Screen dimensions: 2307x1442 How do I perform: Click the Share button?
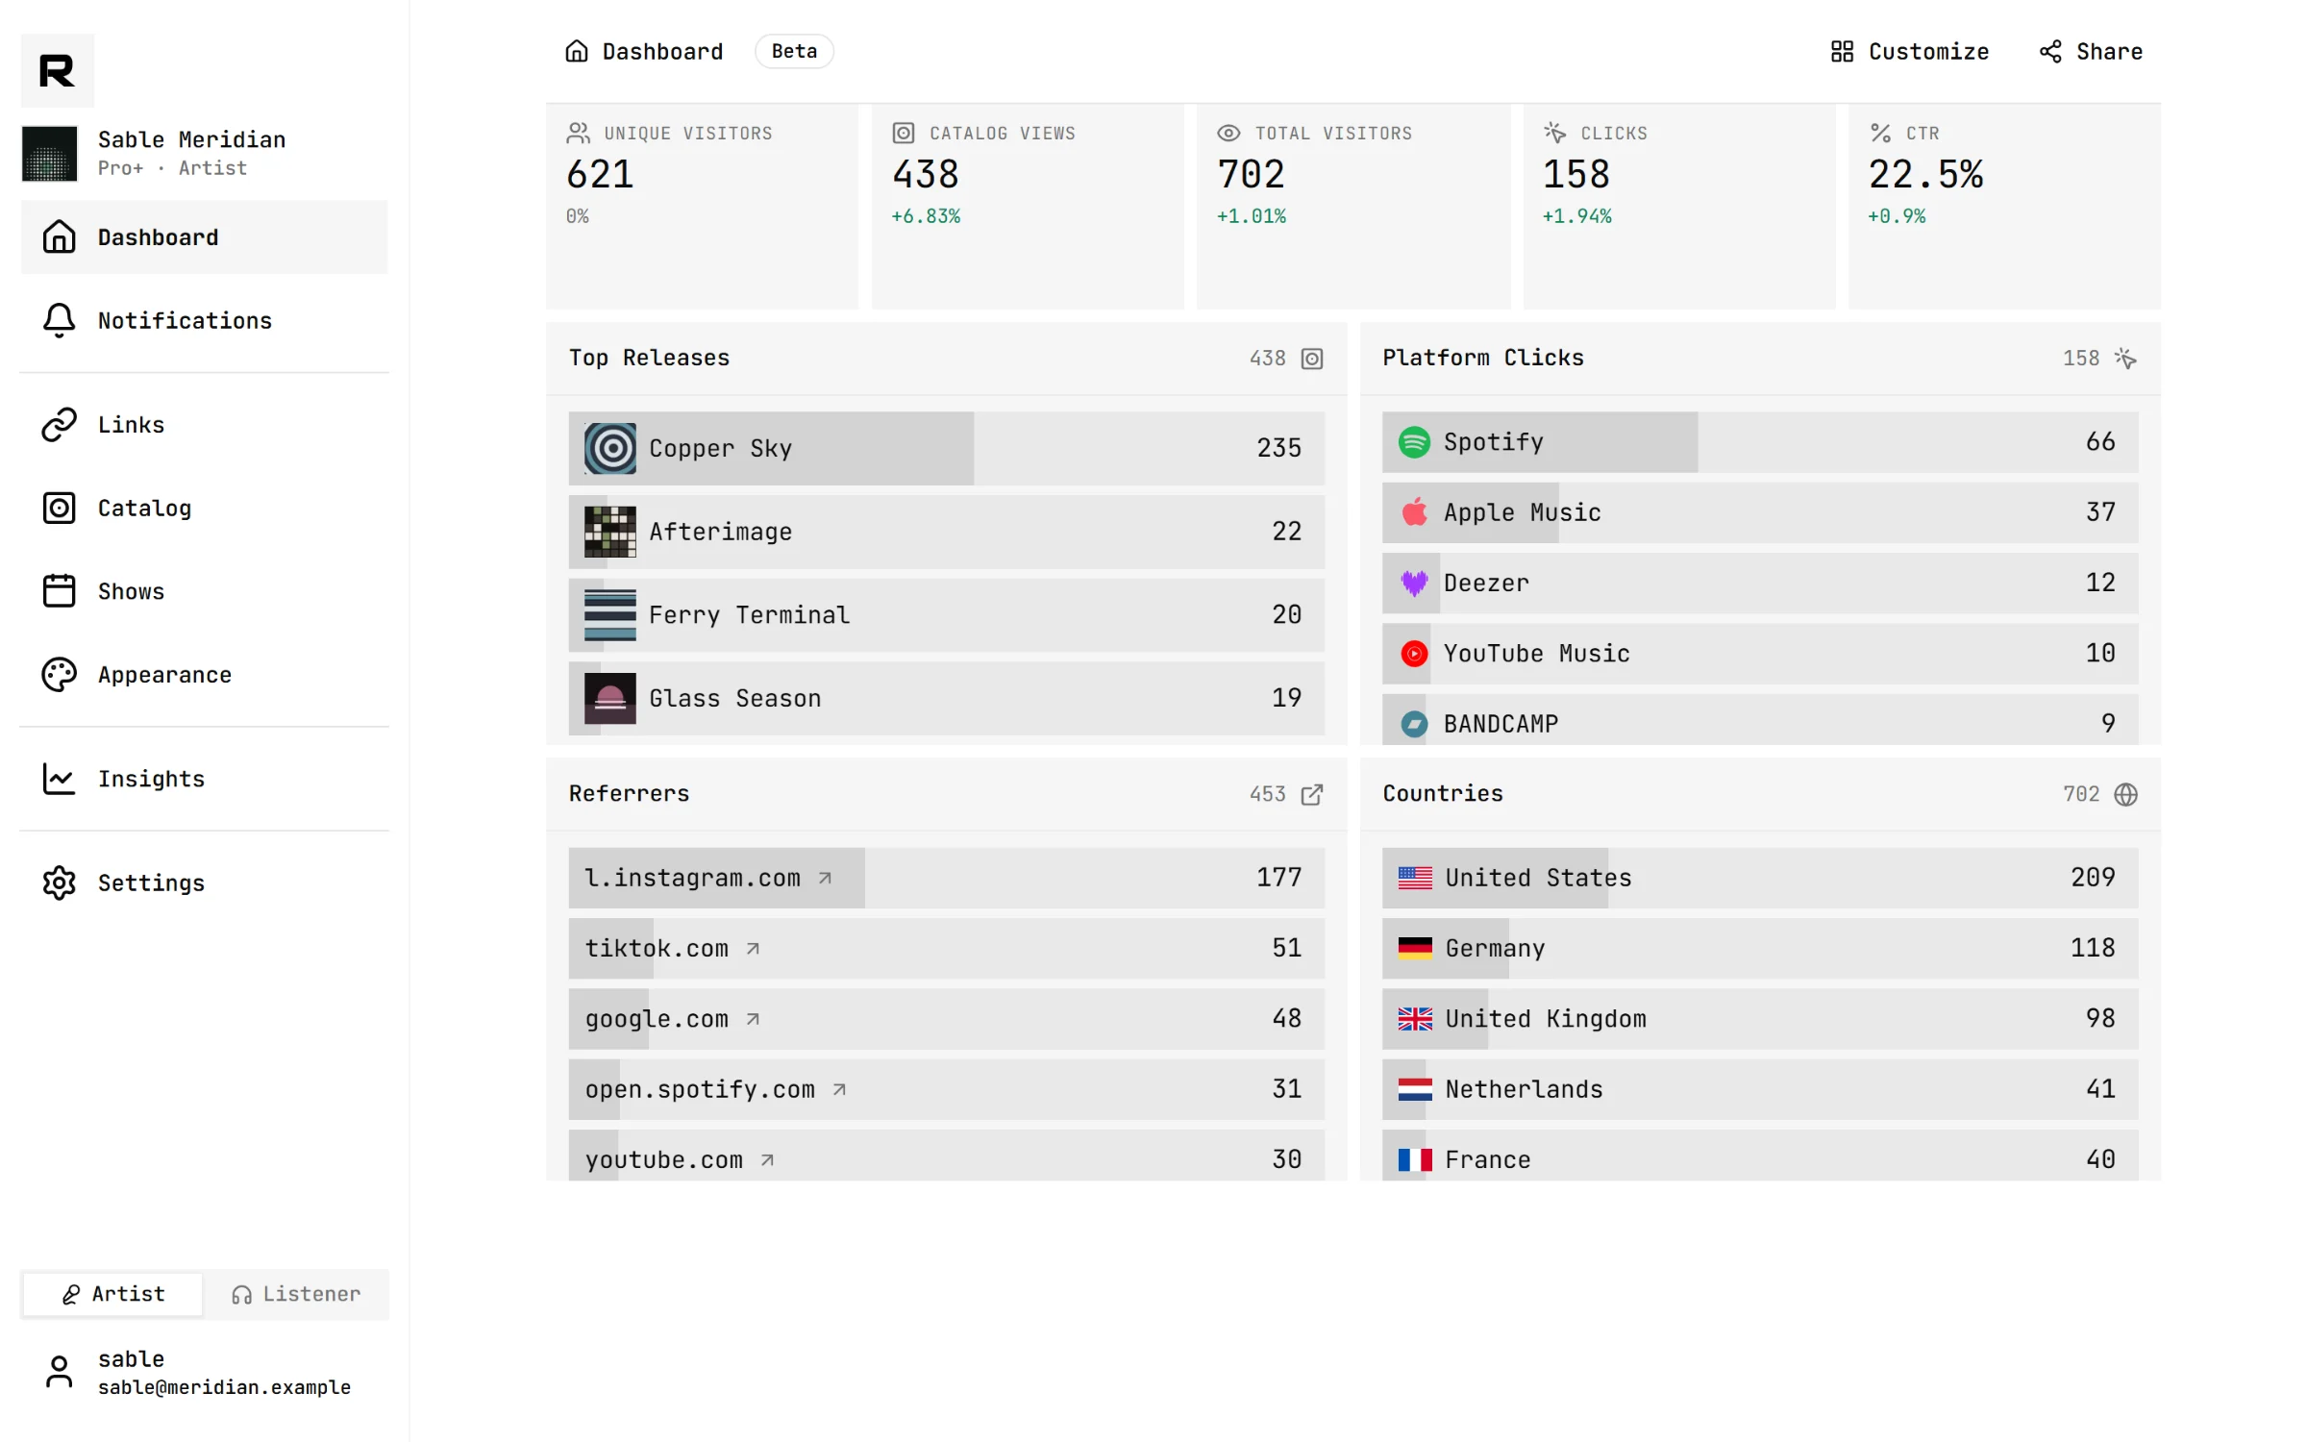[2091, 51]
